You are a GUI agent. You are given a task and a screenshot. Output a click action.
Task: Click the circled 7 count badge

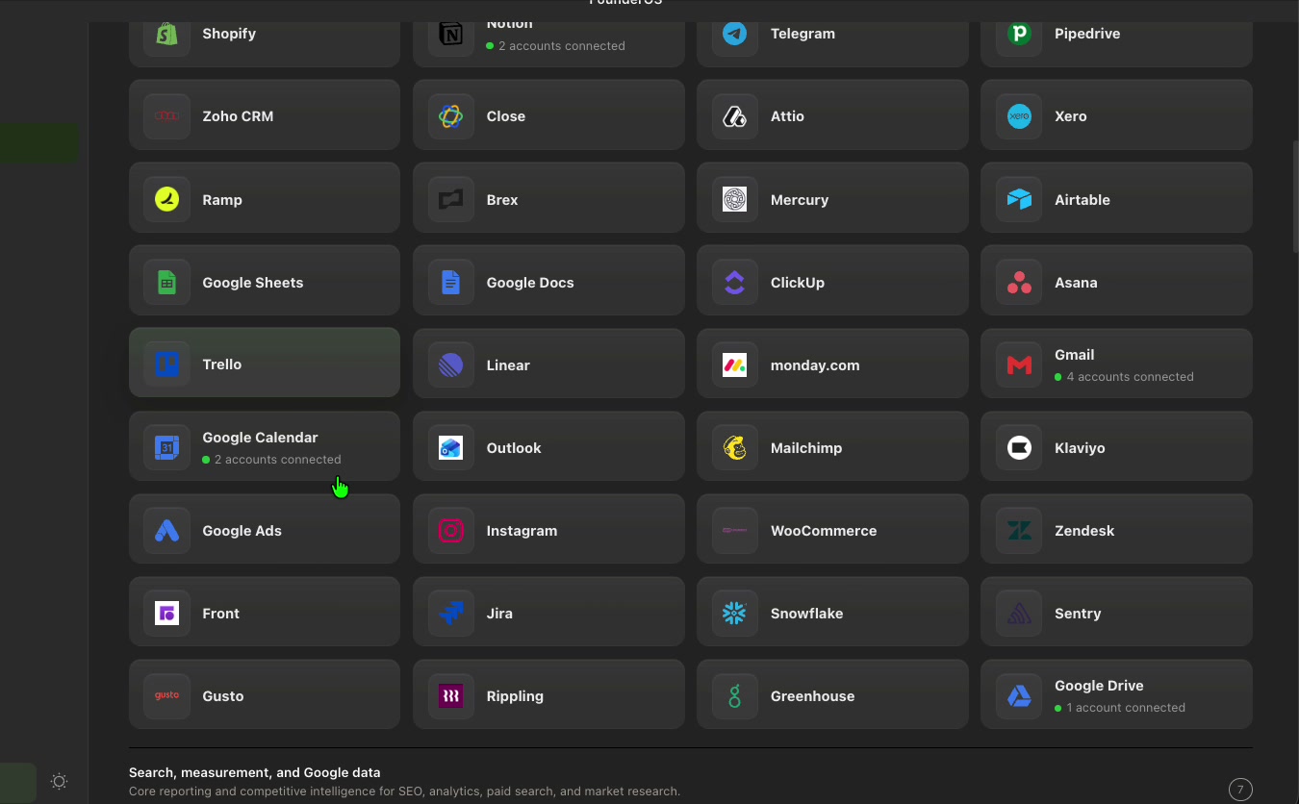click(1240, 790)
